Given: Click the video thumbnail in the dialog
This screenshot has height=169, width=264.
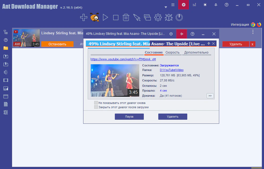Looking at the screenshot, I should coord(115,80).
